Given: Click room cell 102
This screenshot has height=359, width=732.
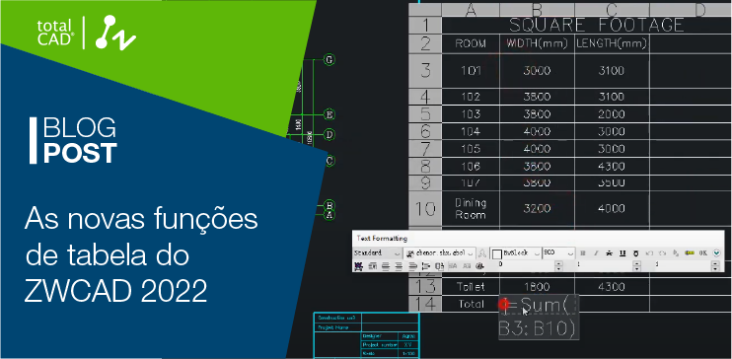Looking at the screenshot, I should pyautogui.click(x=471, y=97).
